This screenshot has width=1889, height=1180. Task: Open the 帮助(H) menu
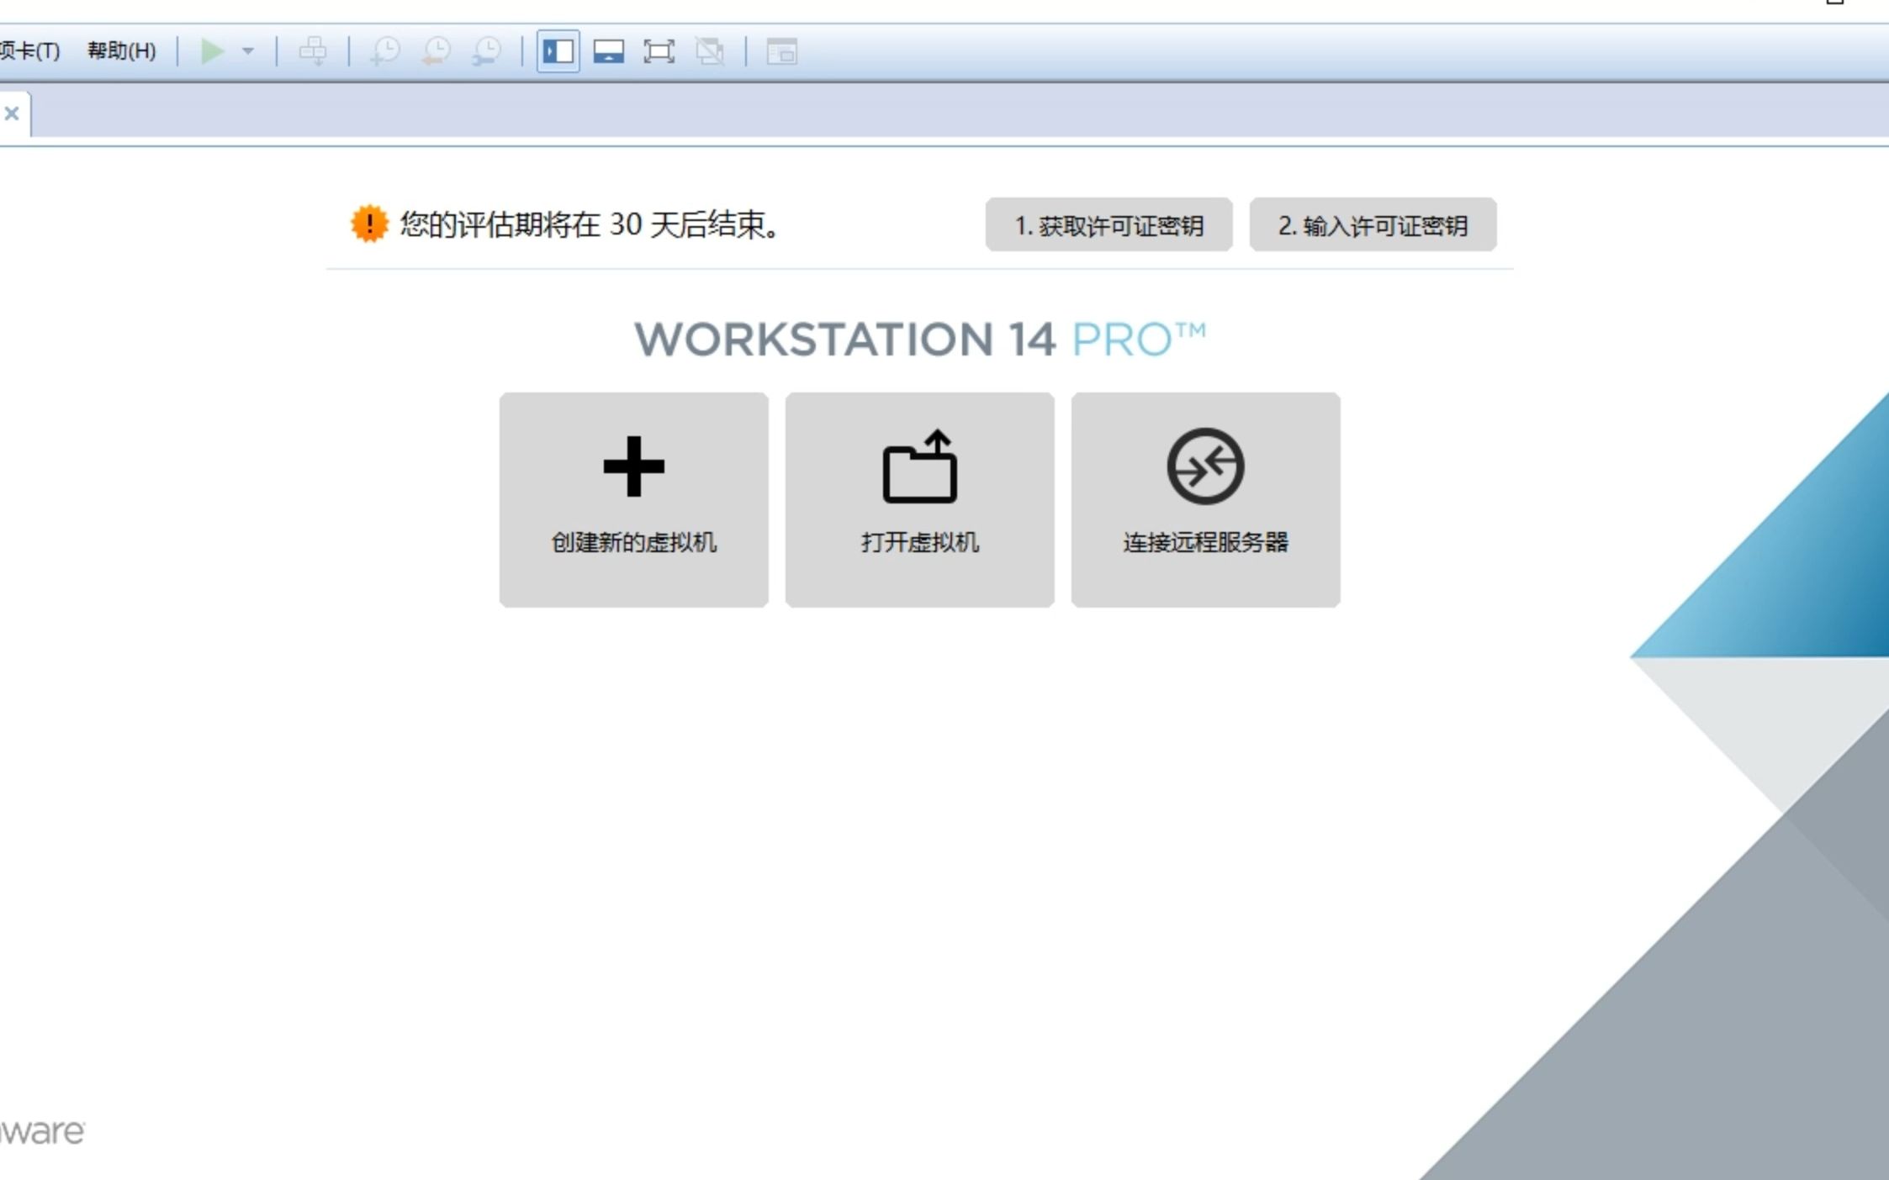(122, 51)
